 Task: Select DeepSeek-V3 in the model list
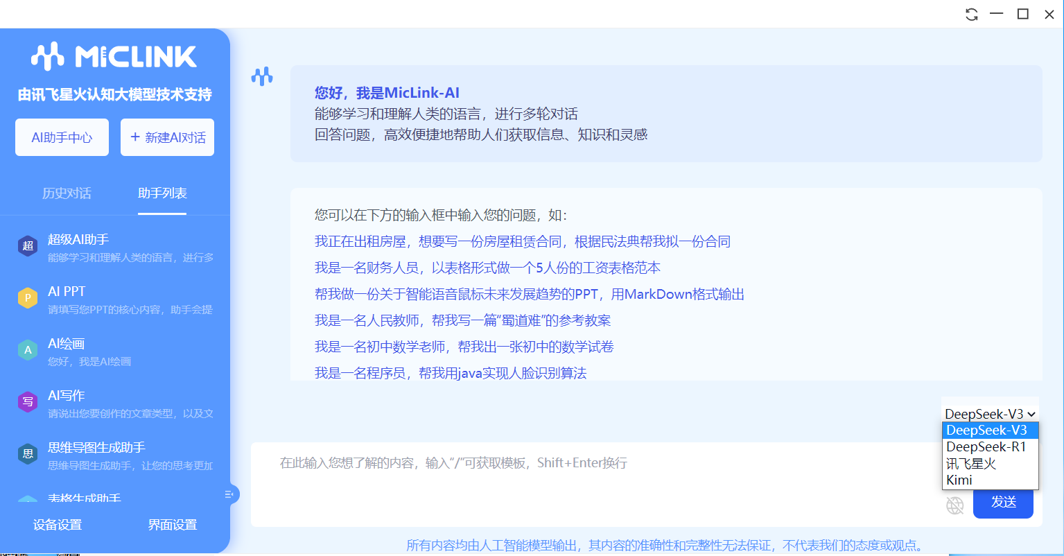(990, 431)
